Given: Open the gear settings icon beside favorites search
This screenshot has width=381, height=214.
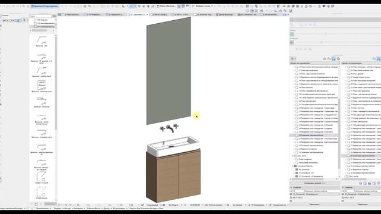Looking at the screenshot, I should [x=54, y=16].
